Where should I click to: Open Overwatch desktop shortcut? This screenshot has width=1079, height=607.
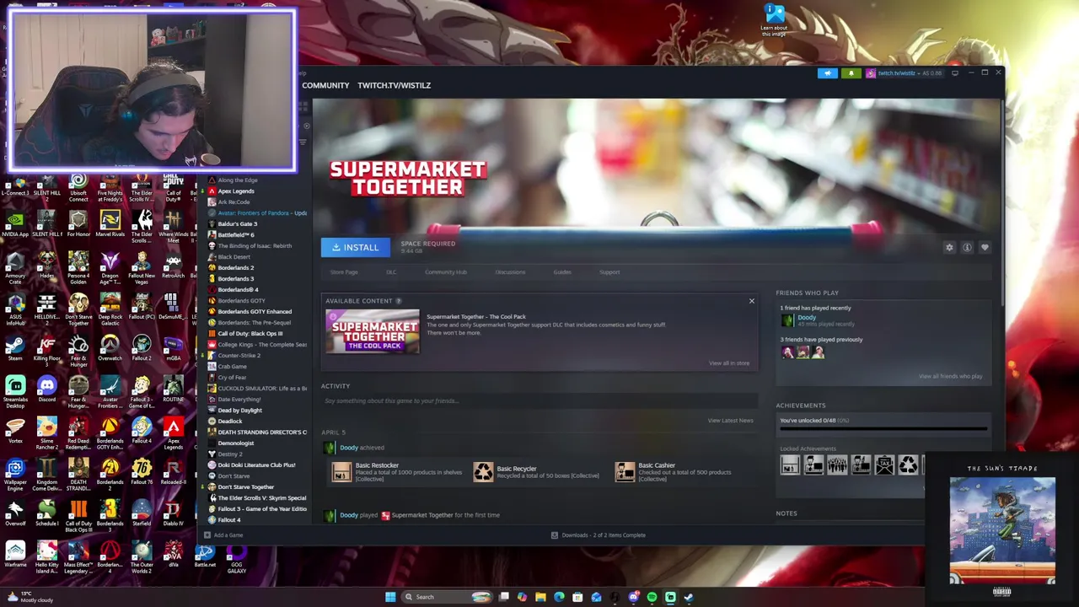click(110, 348)
